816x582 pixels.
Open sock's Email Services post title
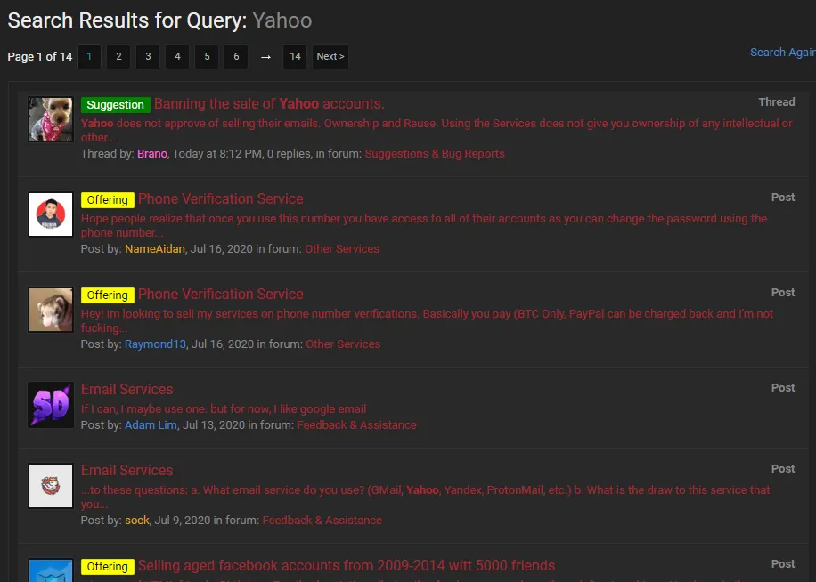coord(127,470)
